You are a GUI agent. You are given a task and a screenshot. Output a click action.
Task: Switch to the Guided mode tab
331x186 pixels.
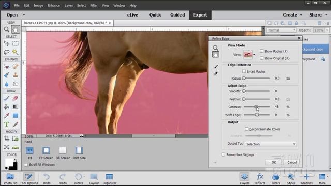click(177, 15)
